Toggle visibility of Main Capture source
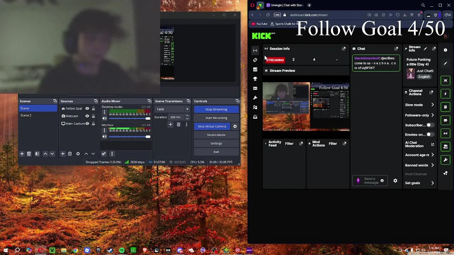This screenshot has height=255, width=454. pyautogui.click(x=87, y=124)
